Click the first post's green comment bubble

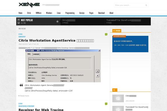pyautogui.click(x=106, y=34)
